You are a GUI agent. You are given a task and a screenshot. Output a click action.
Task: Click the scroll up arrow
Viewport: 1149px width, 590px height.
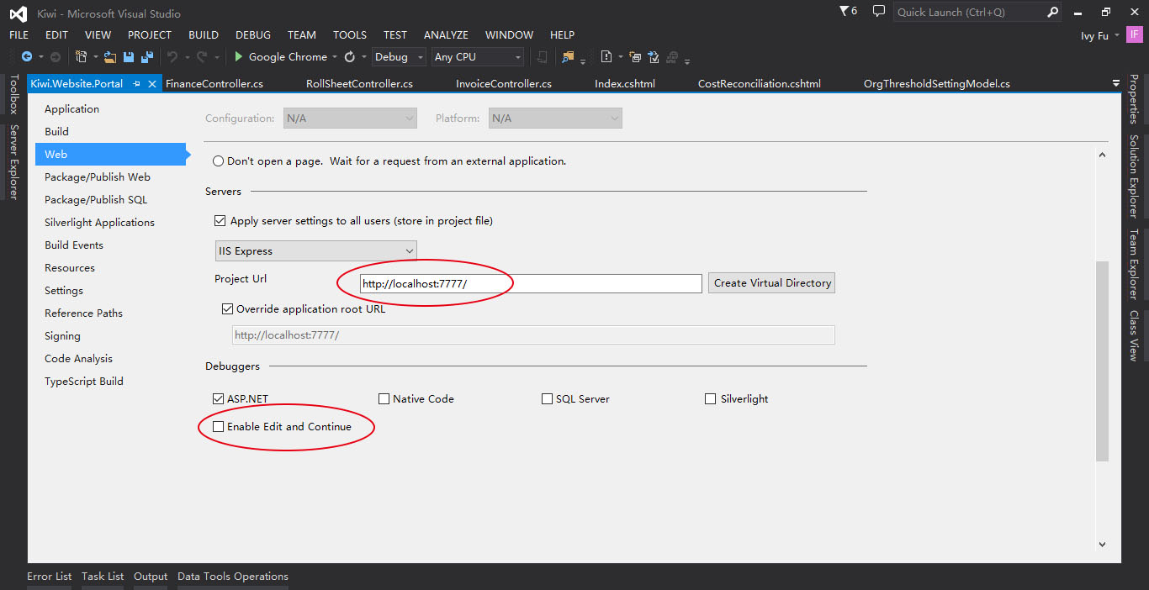tap(1103, 155)
